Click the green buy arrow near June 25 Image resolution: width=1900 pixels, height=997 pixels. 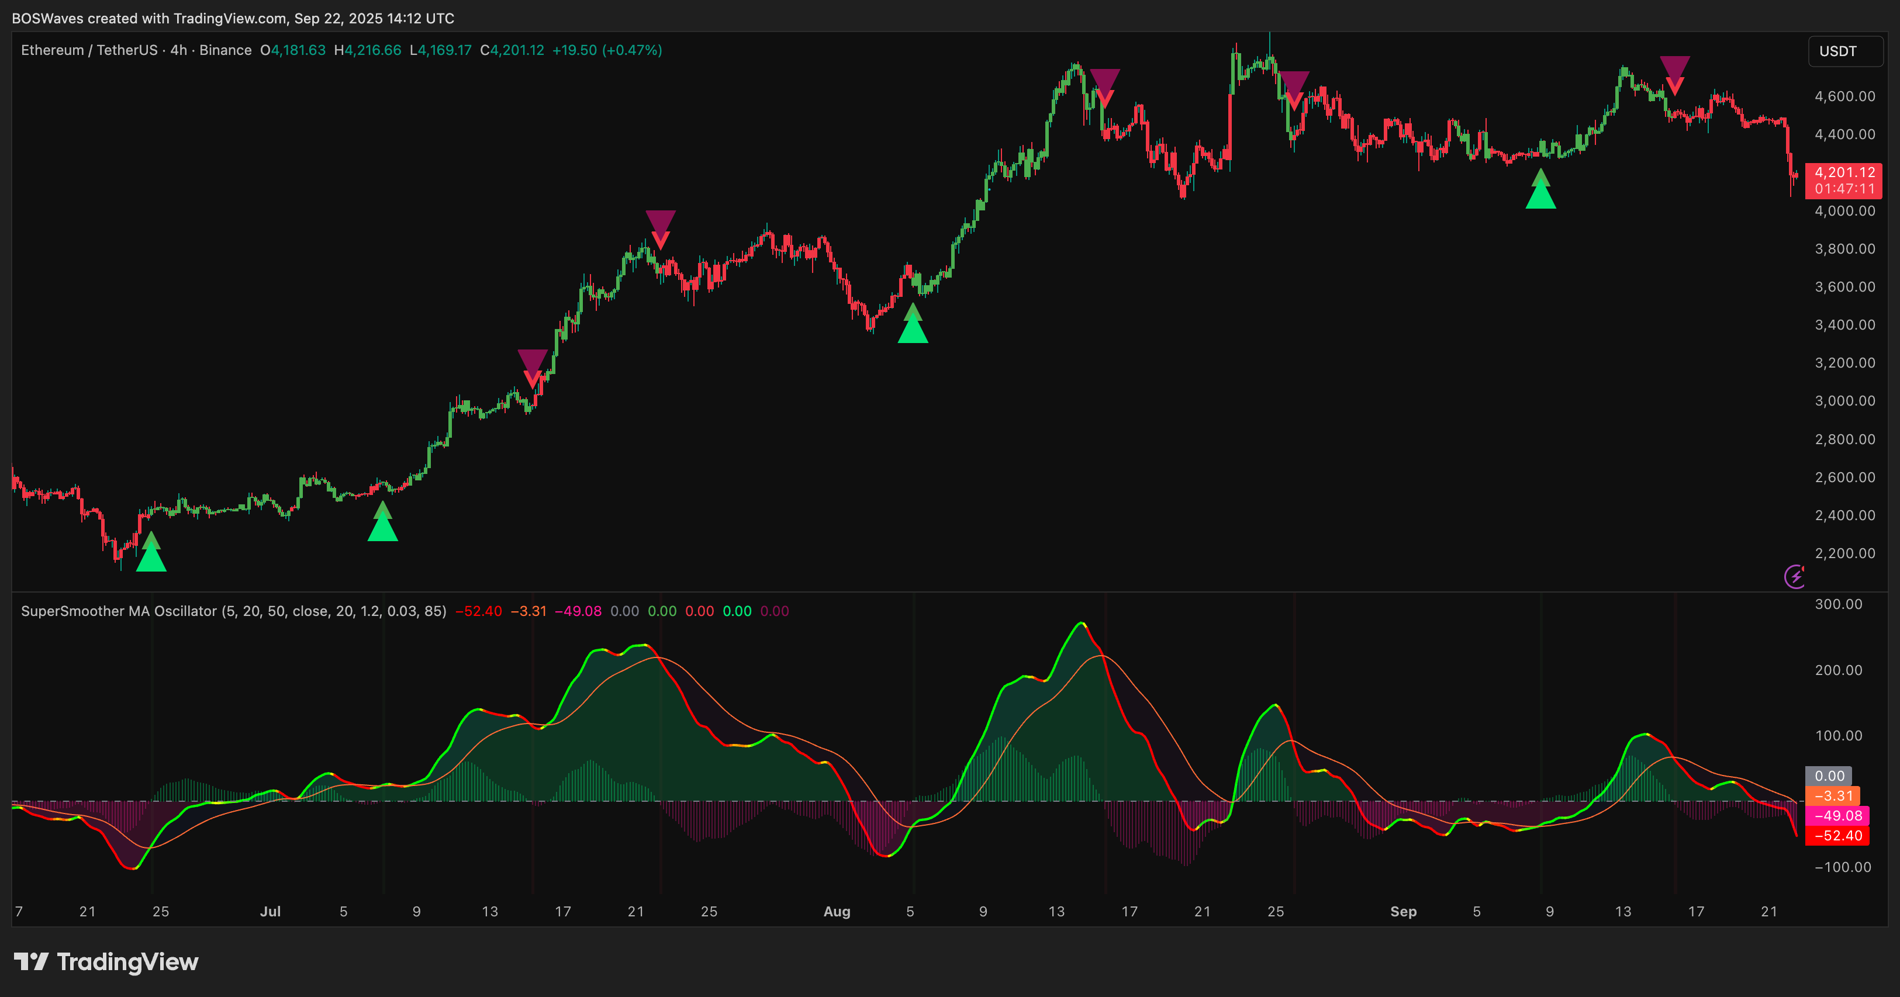tap(151, 552)
